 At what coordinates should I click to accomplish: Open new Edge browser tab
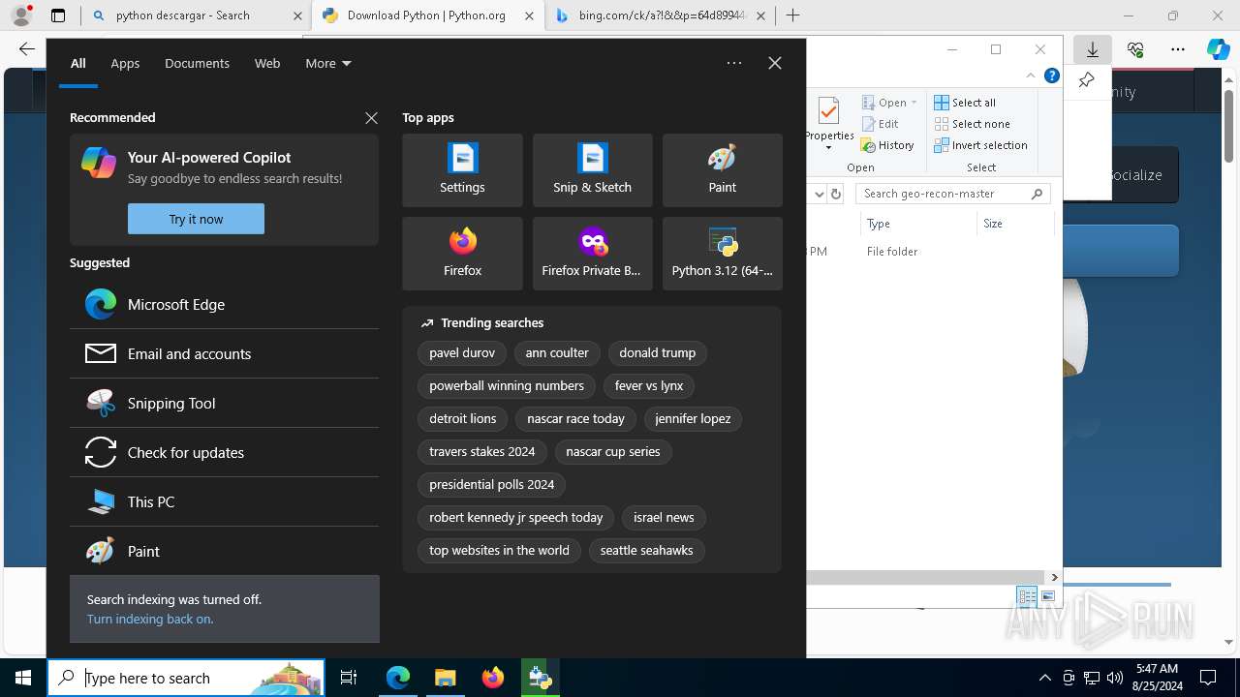pos(792,15)
